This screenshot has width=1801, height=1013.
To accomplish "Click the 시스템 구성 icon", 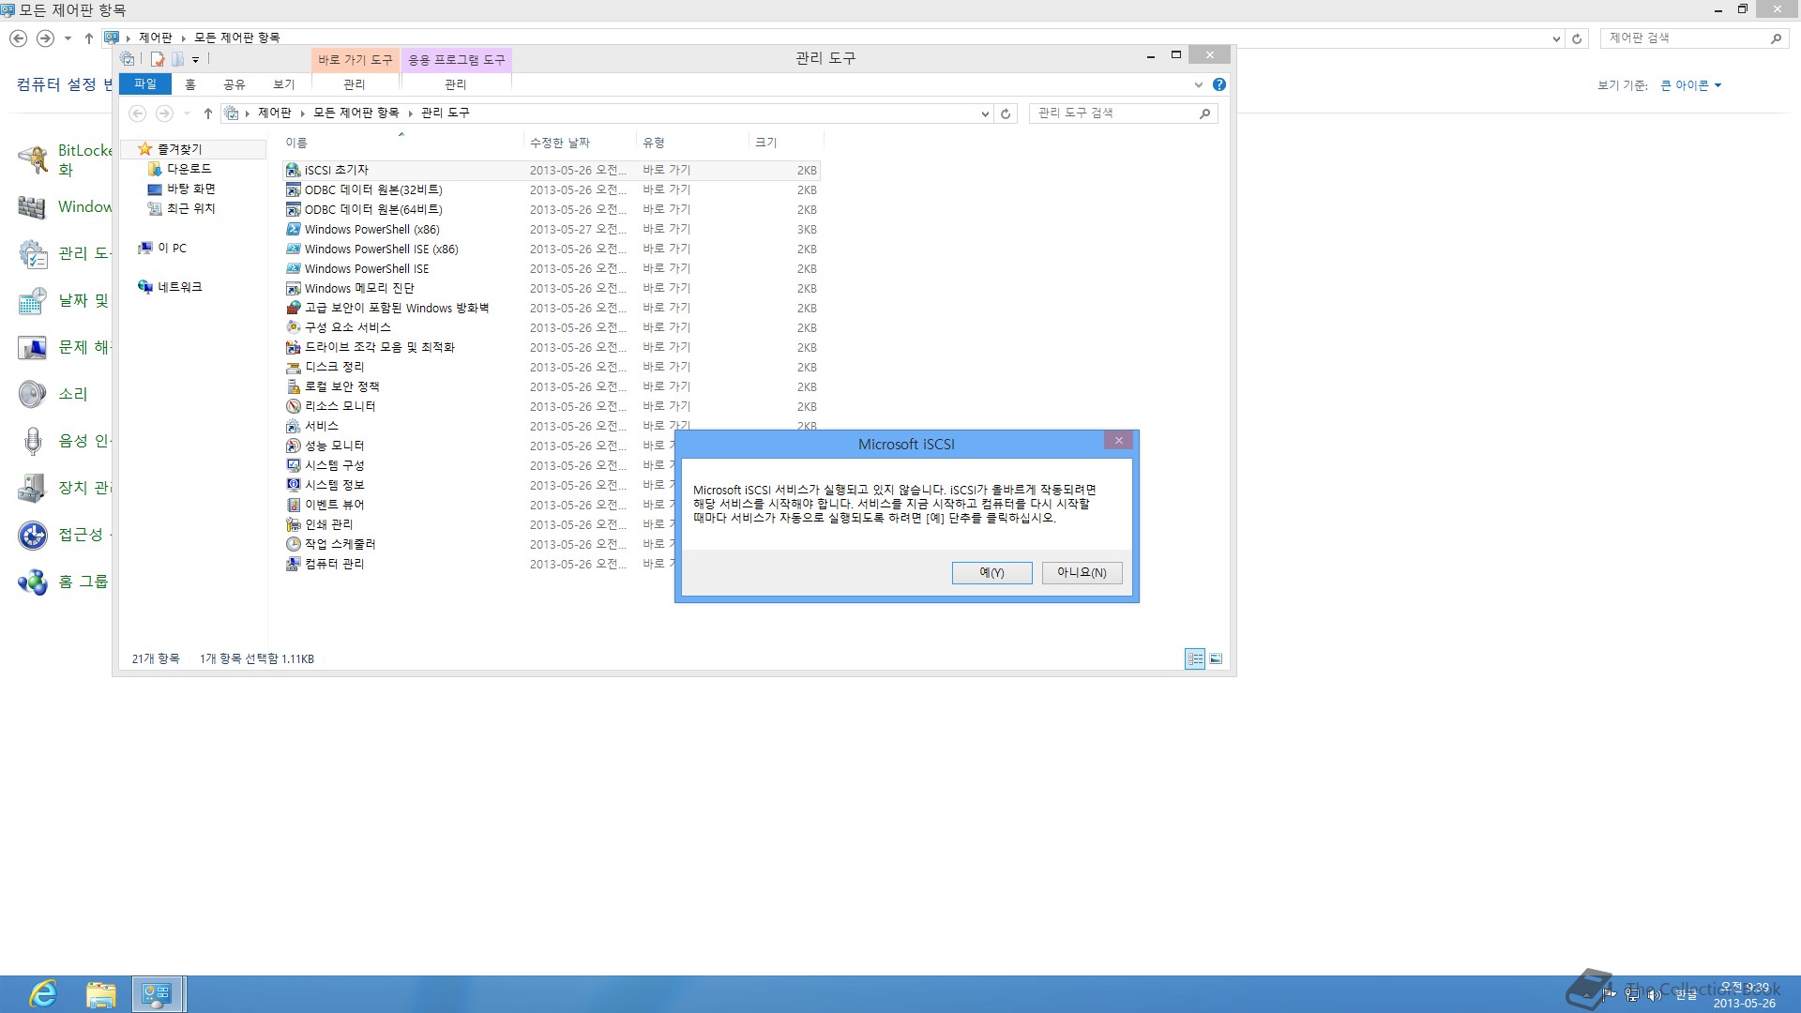I will click(x=294, y=465).
